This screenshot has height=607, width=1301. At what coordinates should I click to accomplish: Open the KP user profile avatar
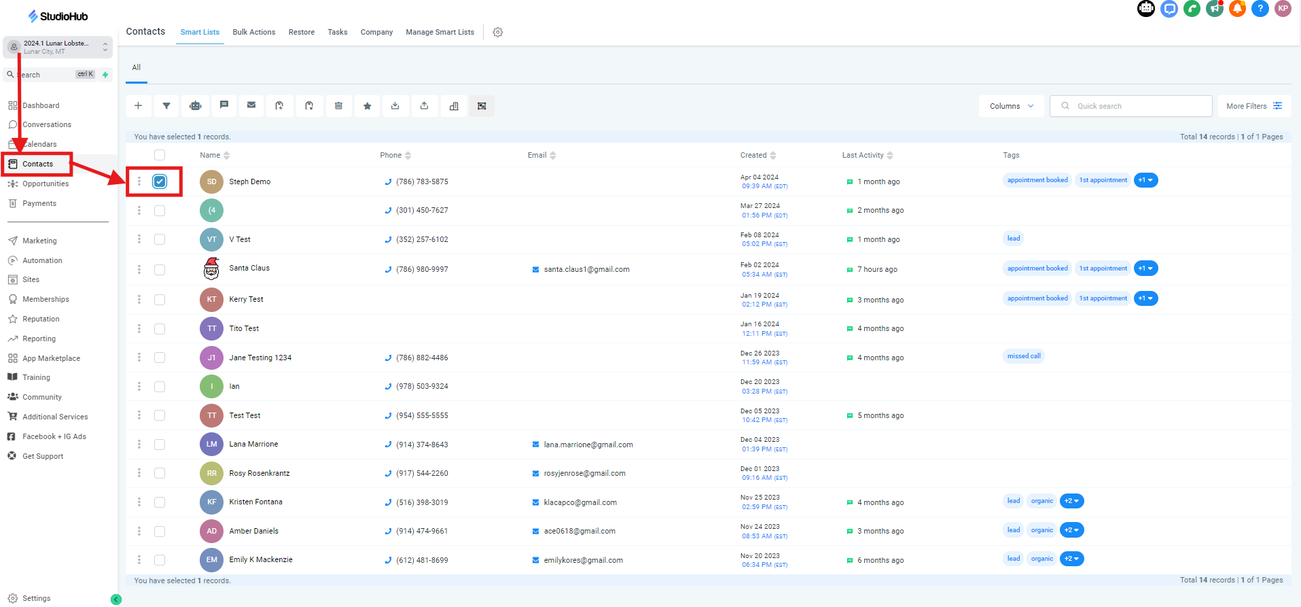pos(1283,9)
